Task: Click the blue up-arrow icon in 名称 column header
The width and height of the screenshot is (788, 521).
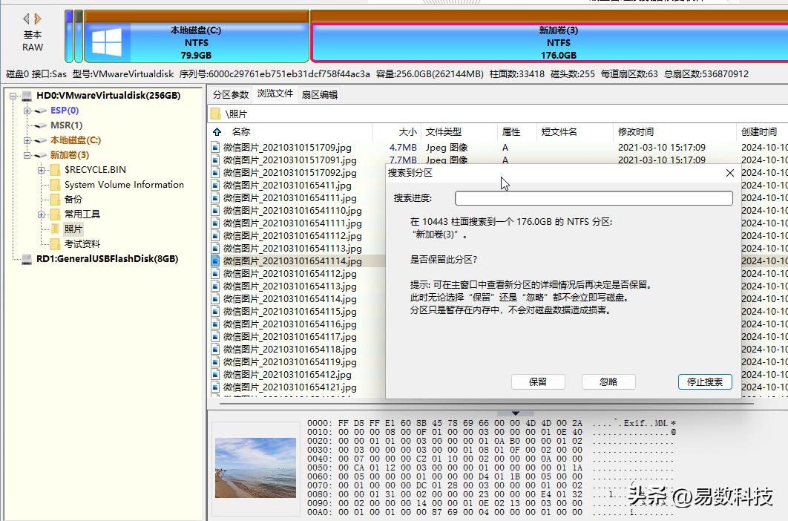Action: [x=215, y=131]
